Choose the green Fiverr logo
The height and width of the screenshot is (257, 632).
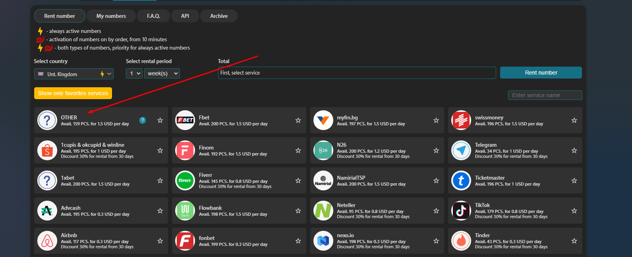point(185,180)
